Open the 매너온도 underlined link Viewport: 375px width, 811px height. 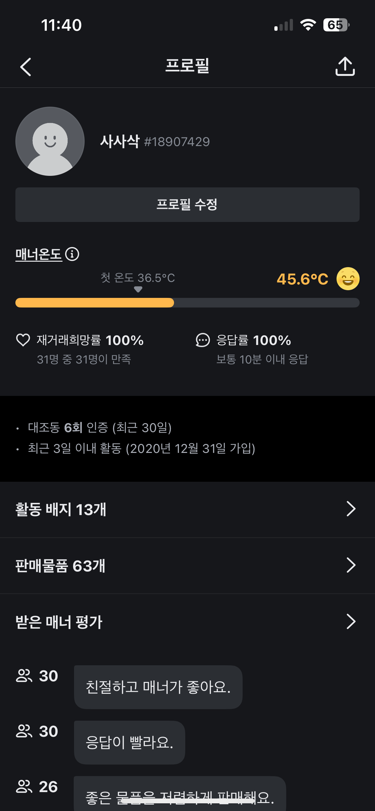[x=38, y=254]
